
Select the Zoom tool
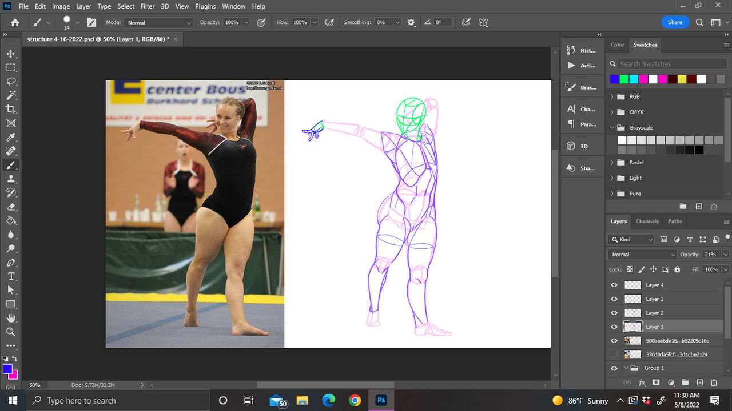pos(11,332)
